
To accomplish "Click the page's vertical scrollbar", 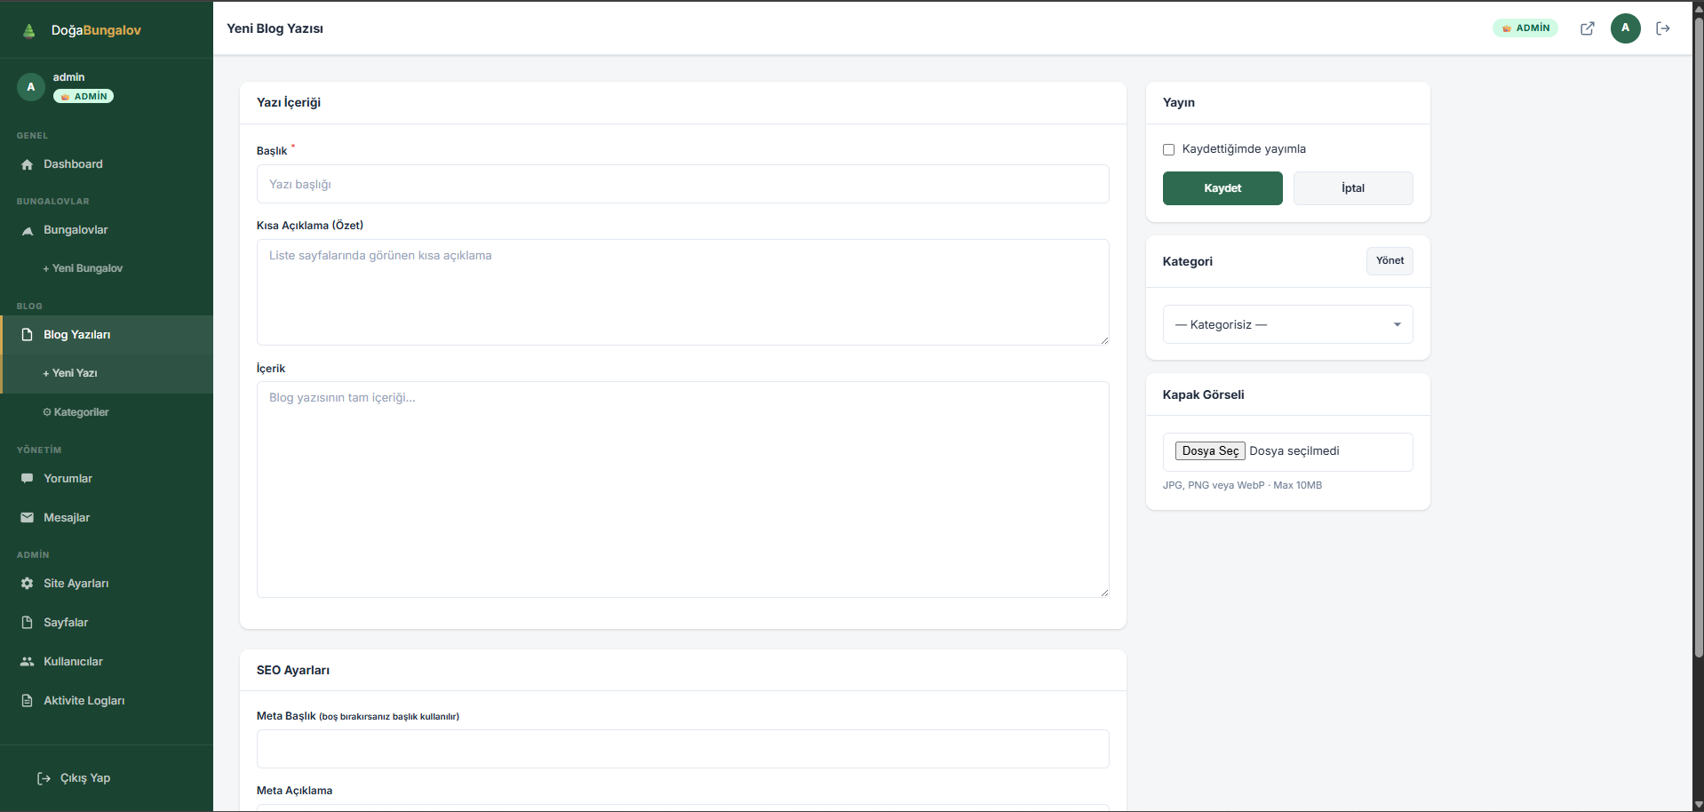I will pos(1698,355).
